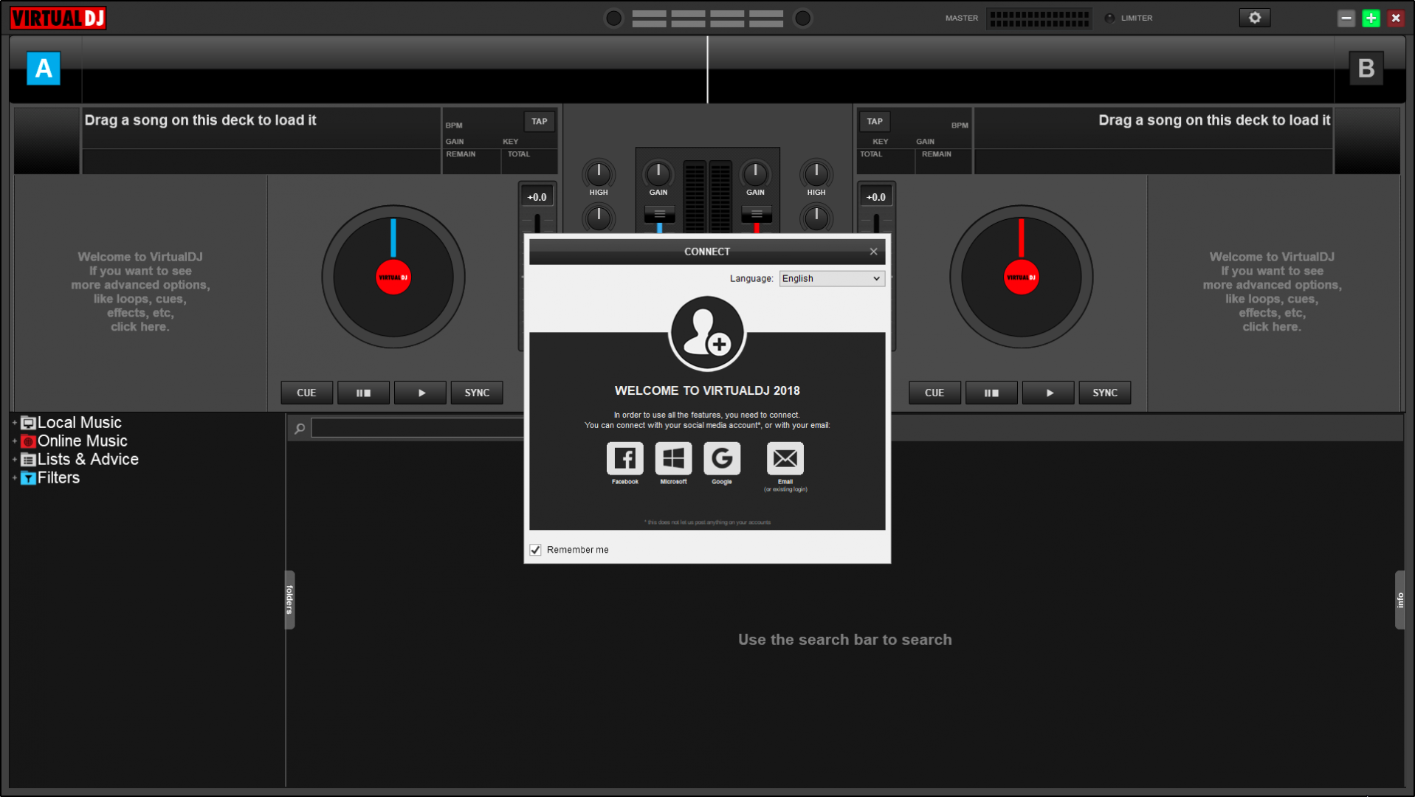
Task: Open Language dropdown set to English
Action: [832, 278]
